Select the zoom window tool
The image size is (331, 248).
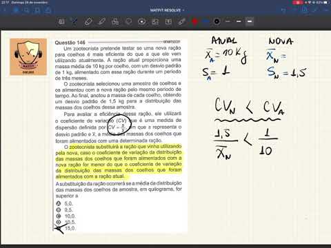pyautogui.click(x=61, y=21)
